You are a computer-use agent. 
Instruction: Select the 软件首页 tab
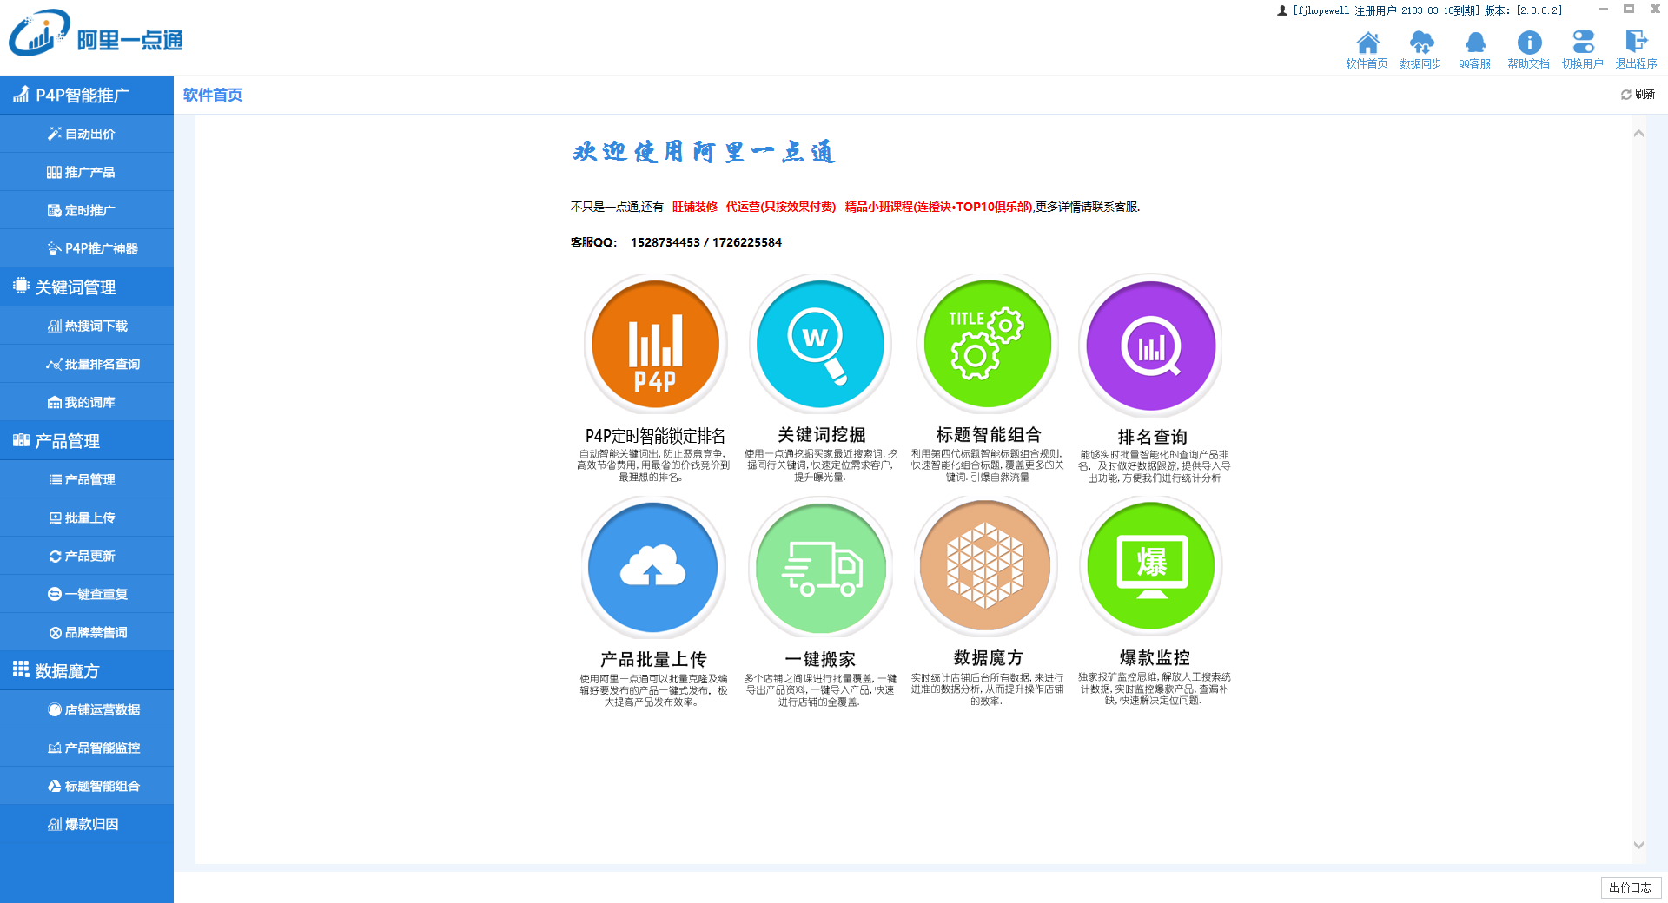pos(213,95)
